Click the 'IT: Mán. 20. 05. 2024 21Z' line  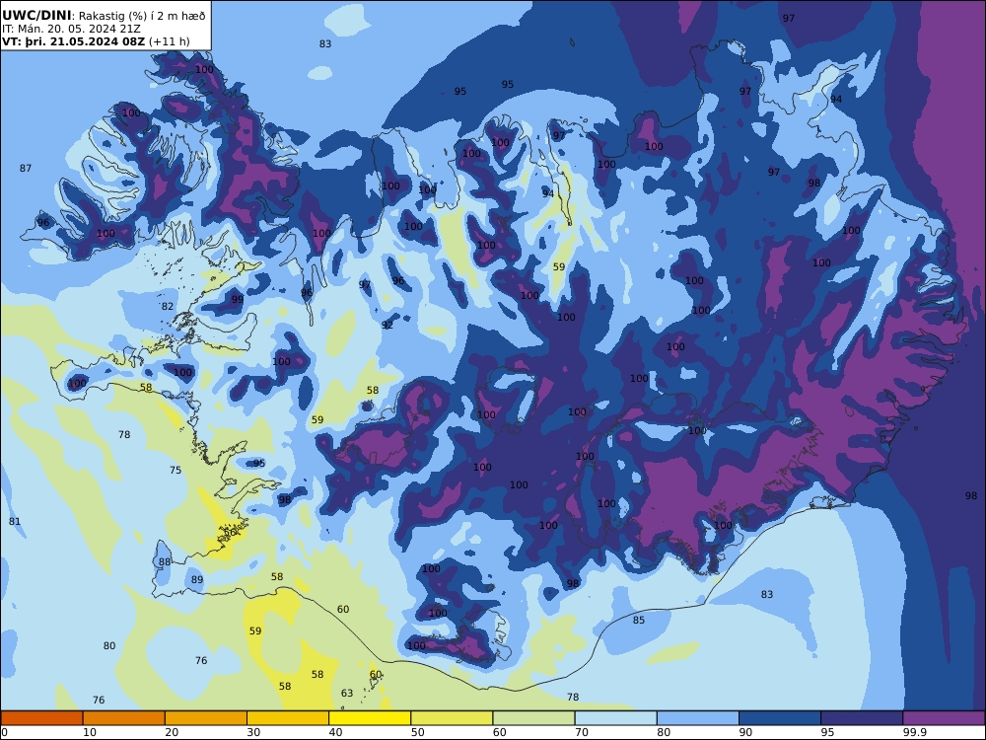pos(71,29)
